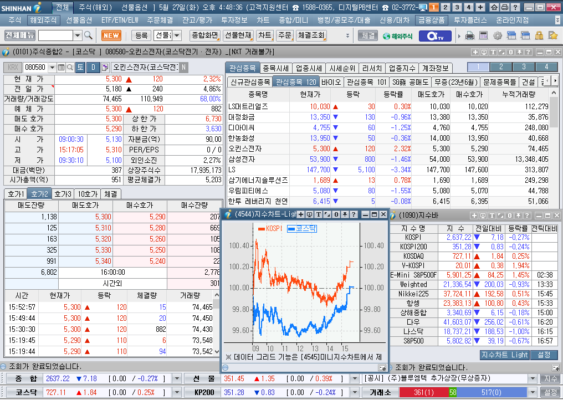
Task: Open the settings gear icon
Action: (498, 35)
